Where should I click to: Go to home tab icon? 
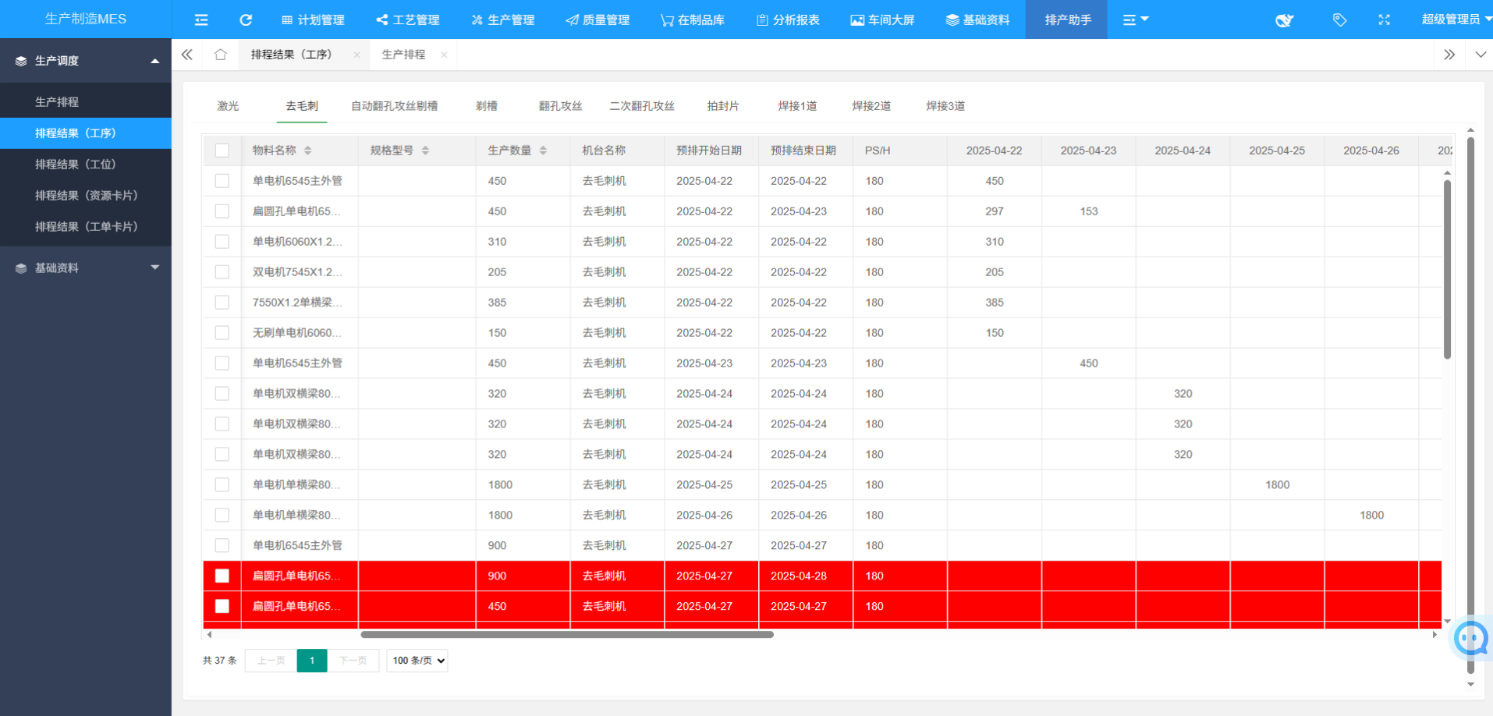[x=221, y=55]
